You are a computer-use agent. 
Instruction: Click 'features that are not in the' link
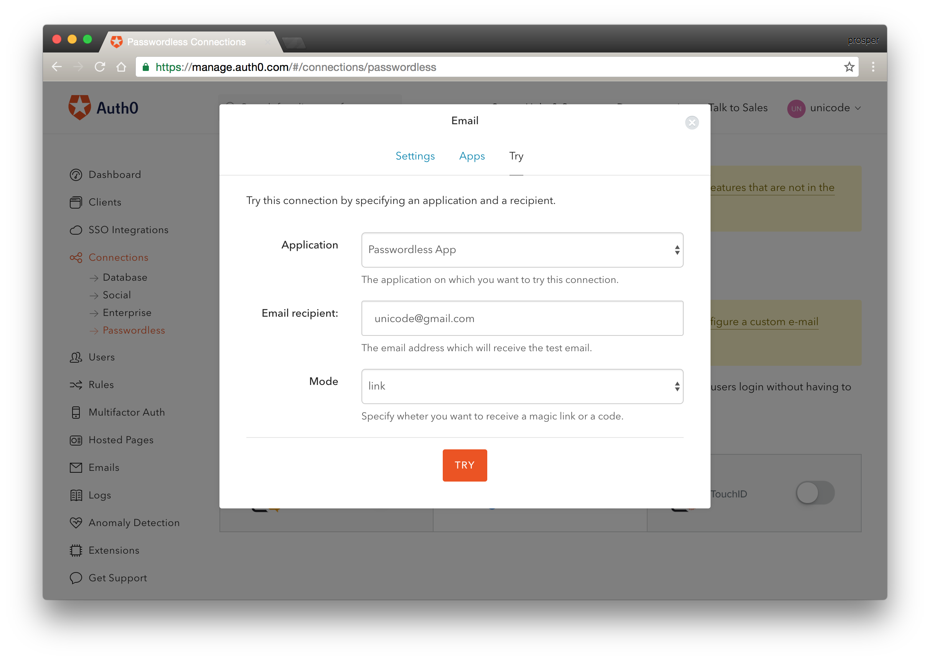pos(772,187)
